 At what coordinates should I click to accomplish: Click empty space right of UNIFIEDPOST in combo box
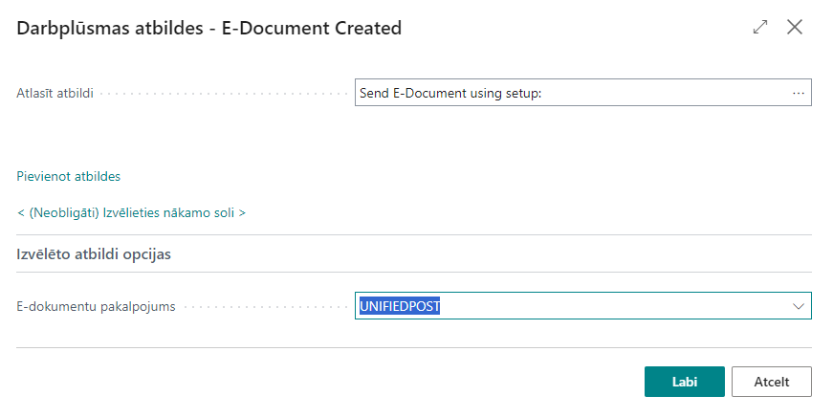[612, 306]
